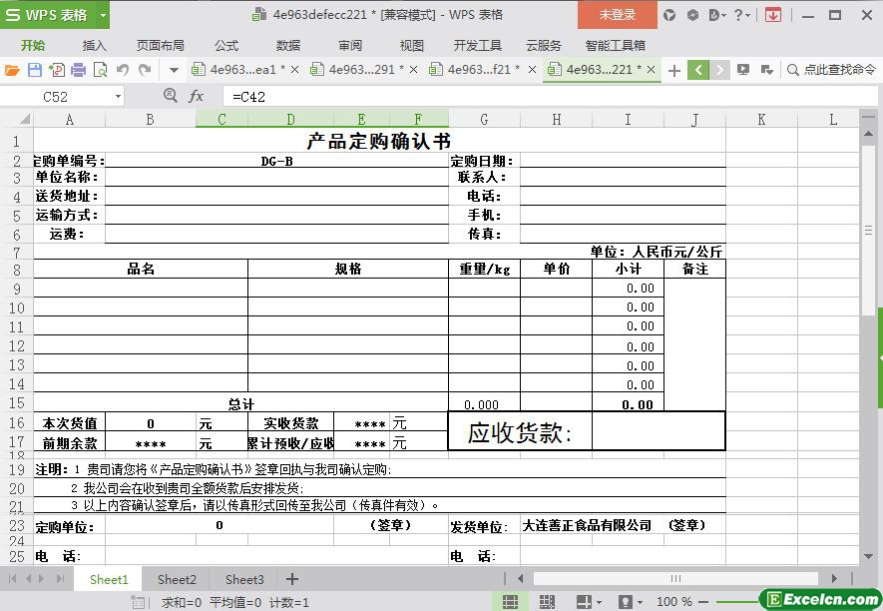Click the print icon in quick toolbar
Screen dimensions: 883x611
click(x=78, y=70)
